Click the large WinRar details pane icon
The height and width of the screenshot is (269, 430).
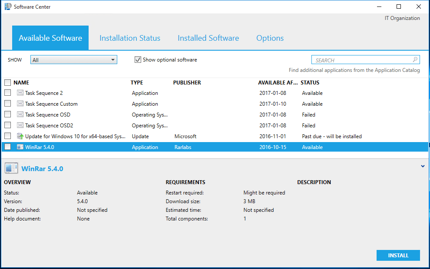point(11,168)
